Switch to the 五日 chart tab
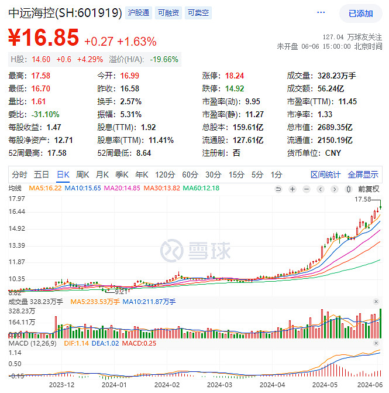The image size is (389, 393). (x=42, y=175)
